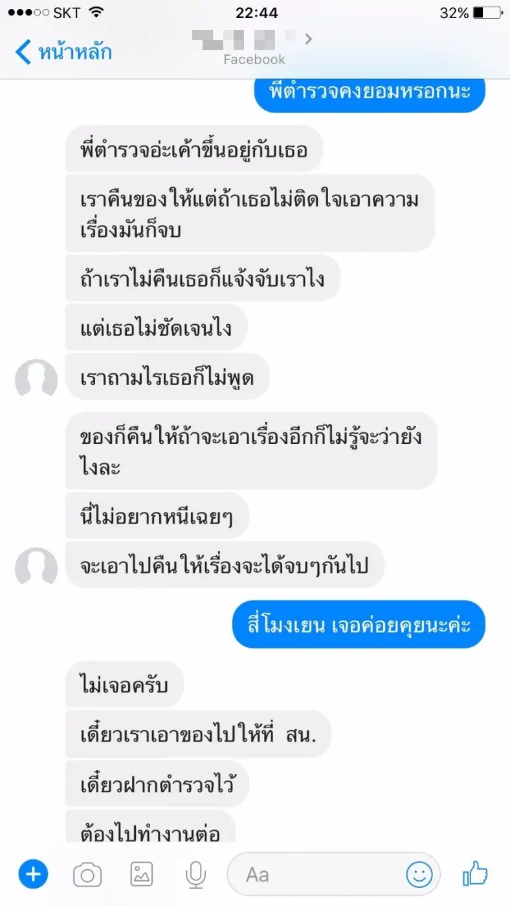510x906 pixels.
Task: Send a thumbs-up like
Action: point(475,874)
